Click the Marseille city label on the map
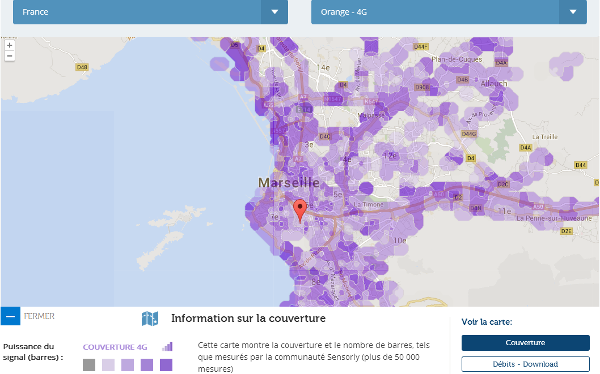 click(x=289, y=183)
